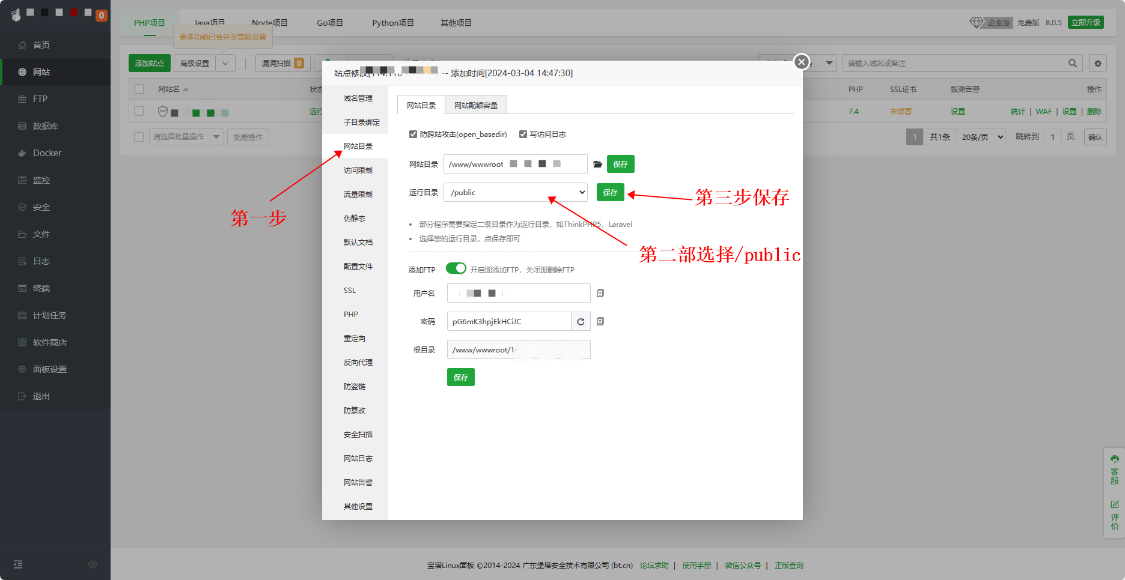The image size is (1125, 580).
Task: Switch to the 网站配额容量 tab
Action: point(475,105)
